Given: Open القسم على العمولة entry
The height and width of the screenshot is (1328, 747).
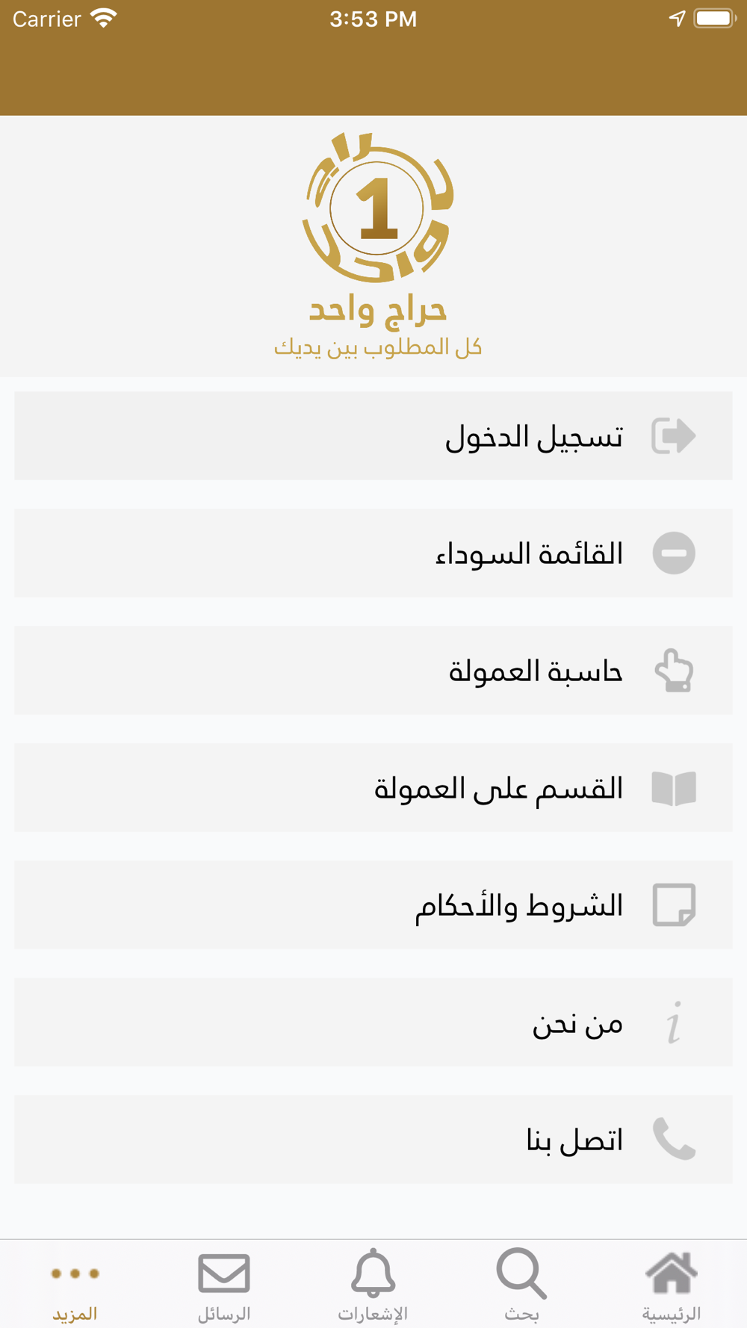Looking at the screenshot, I should coord(373,787).
